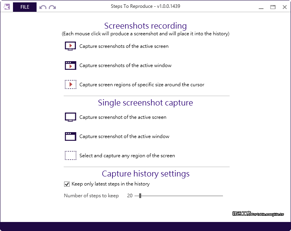The image size is (291, 231).
Task: Open the FILE menu
Action: (25, 7)
